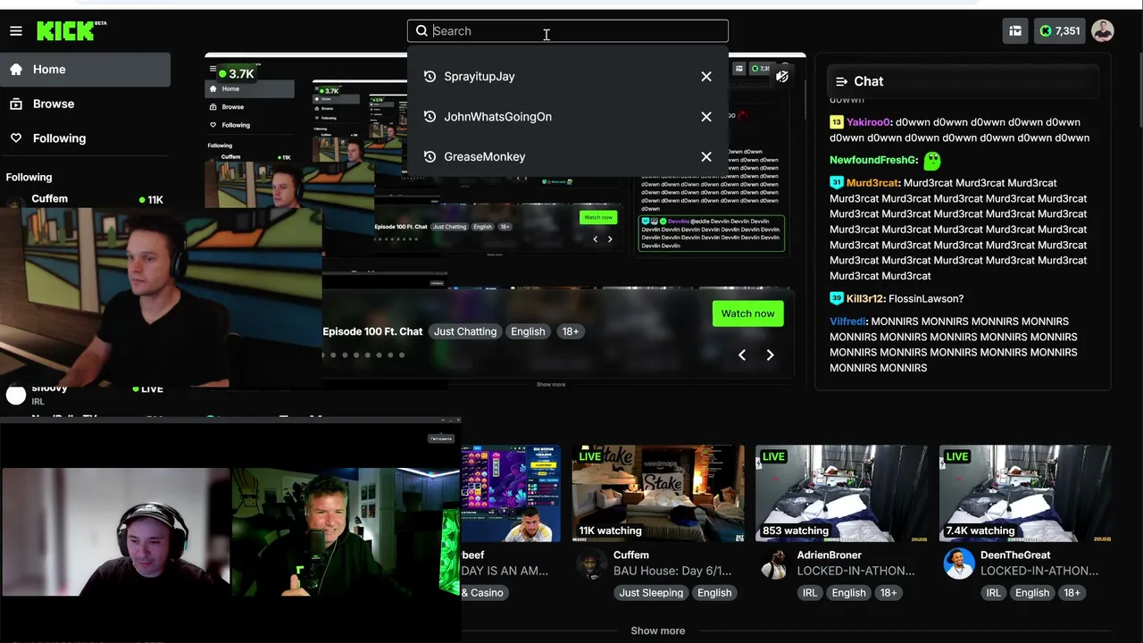Go to next featured stream
Image resolution: width=1143 pixels, height=643 pixels.
point(770,355)
